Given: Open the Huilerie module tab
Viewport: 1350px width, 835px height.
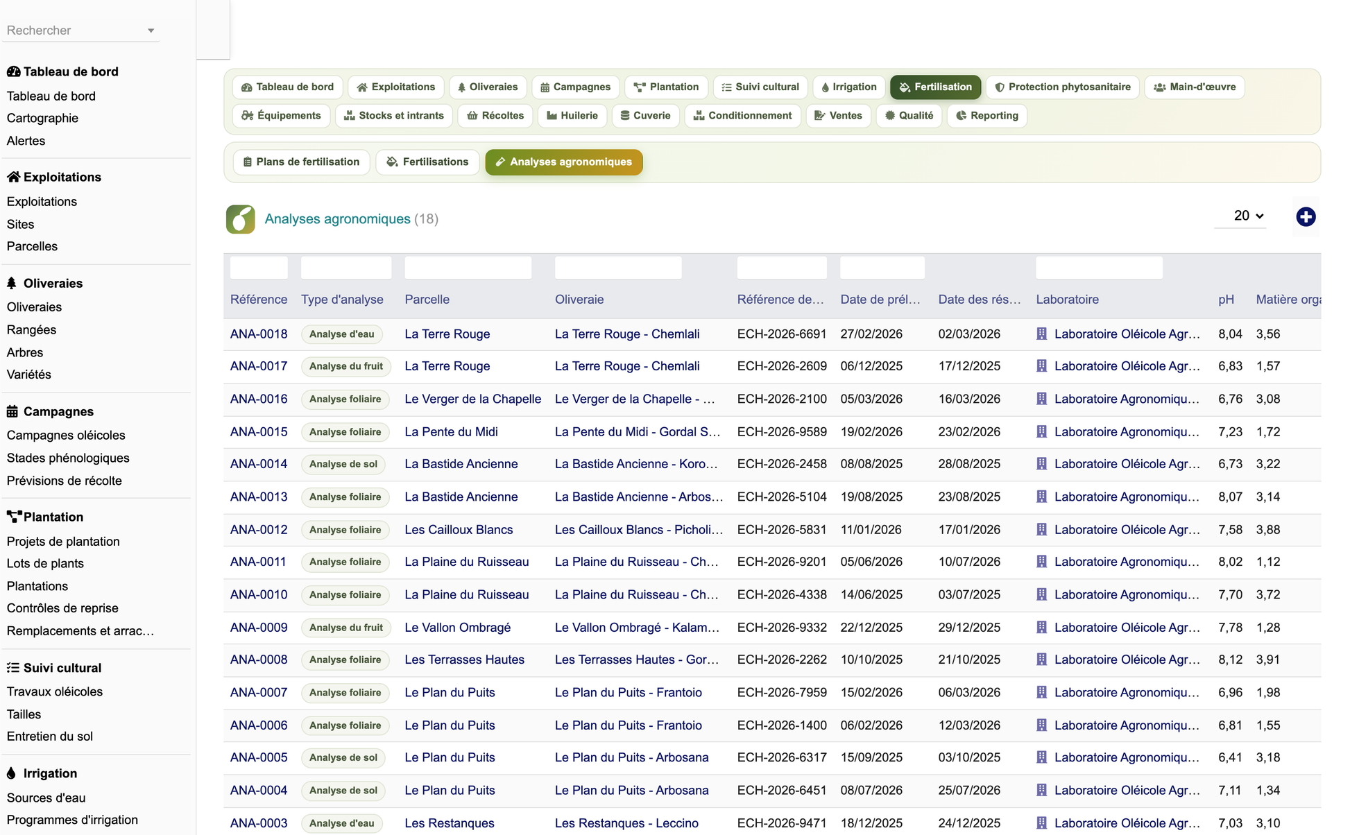Looking at the screenshot, I should pyautogui.click(x=572, y=116).
